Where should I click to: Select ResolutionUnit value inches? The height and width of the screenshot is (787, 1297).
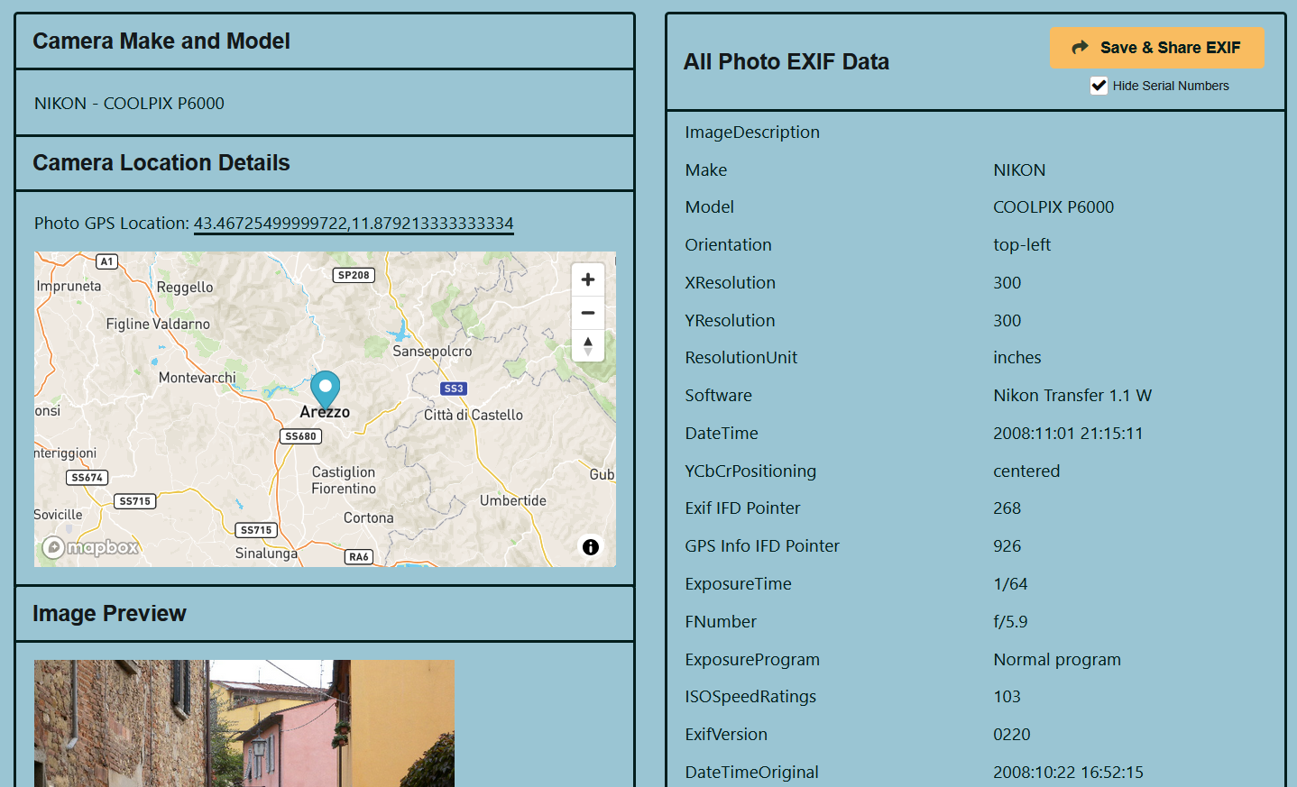[x=1017, y=358]
